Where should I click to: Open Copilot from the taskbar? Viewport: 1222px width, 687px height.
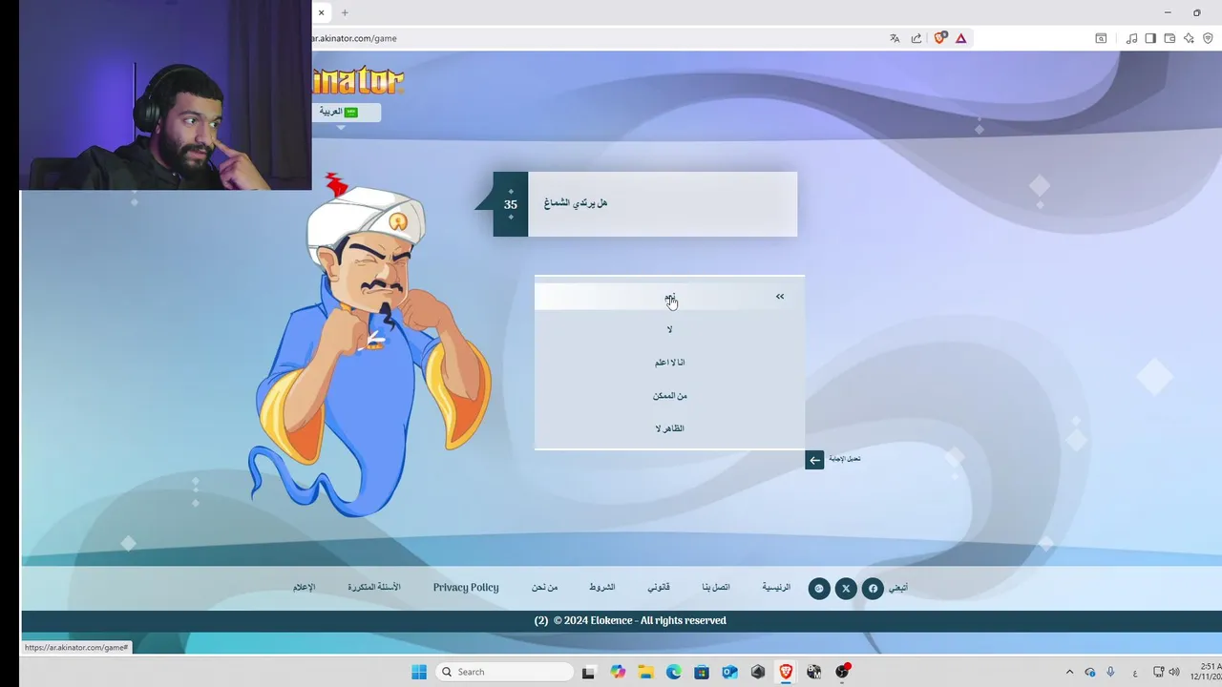pos(618,672)
